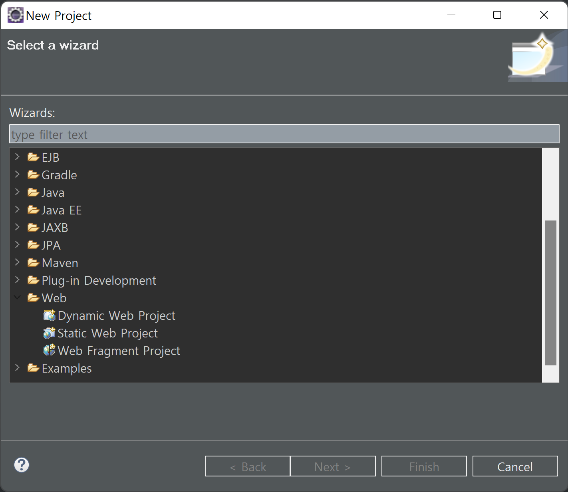568x492 pixels.
Task: Click the Cancel button
Action: click(515, 466)
